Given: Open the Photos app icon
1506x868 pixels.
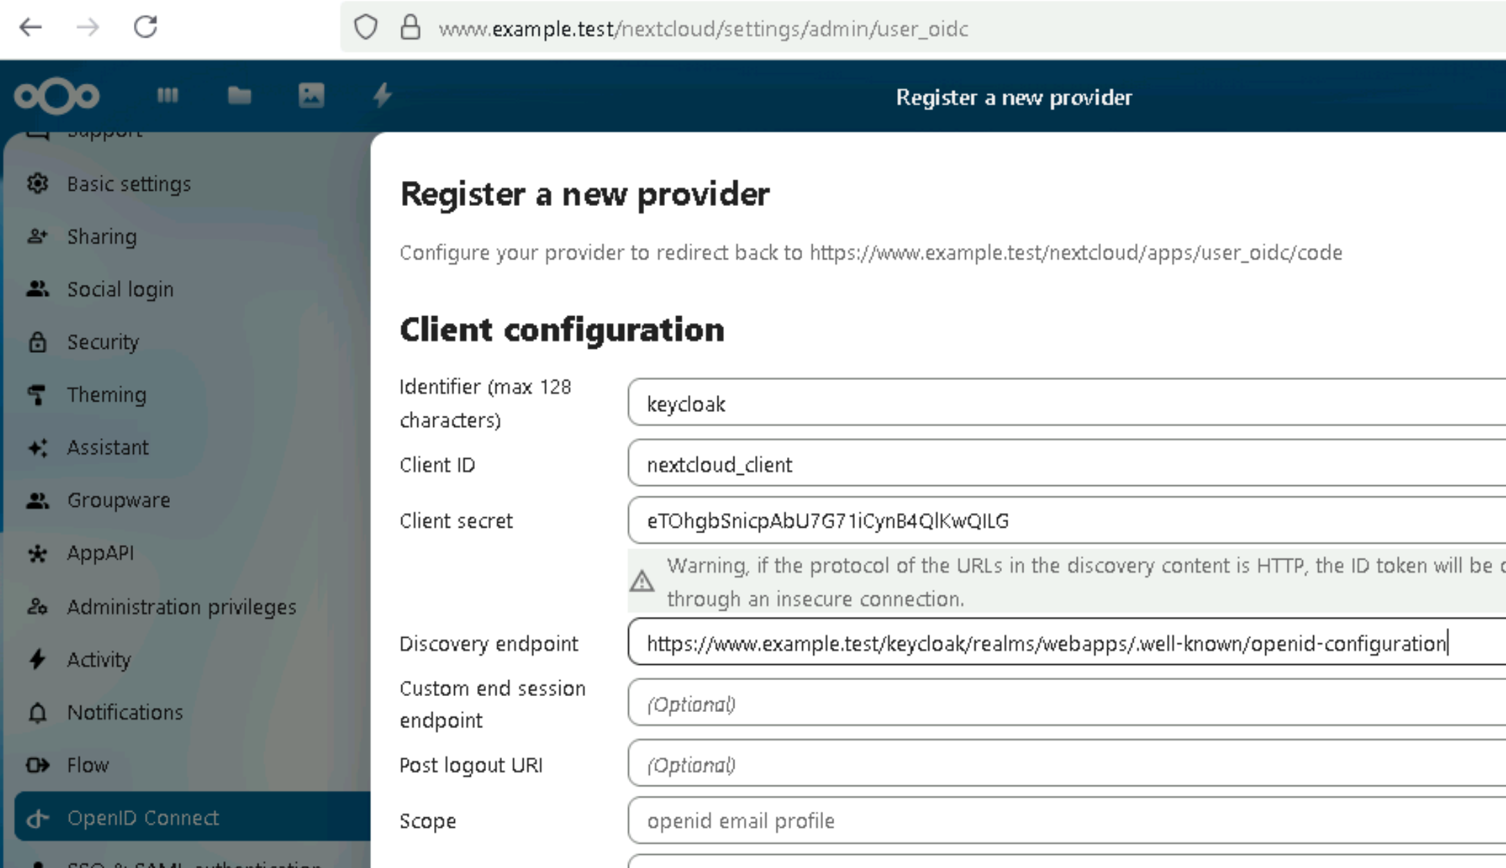Looking at the screenshot, I should point(311,95).
